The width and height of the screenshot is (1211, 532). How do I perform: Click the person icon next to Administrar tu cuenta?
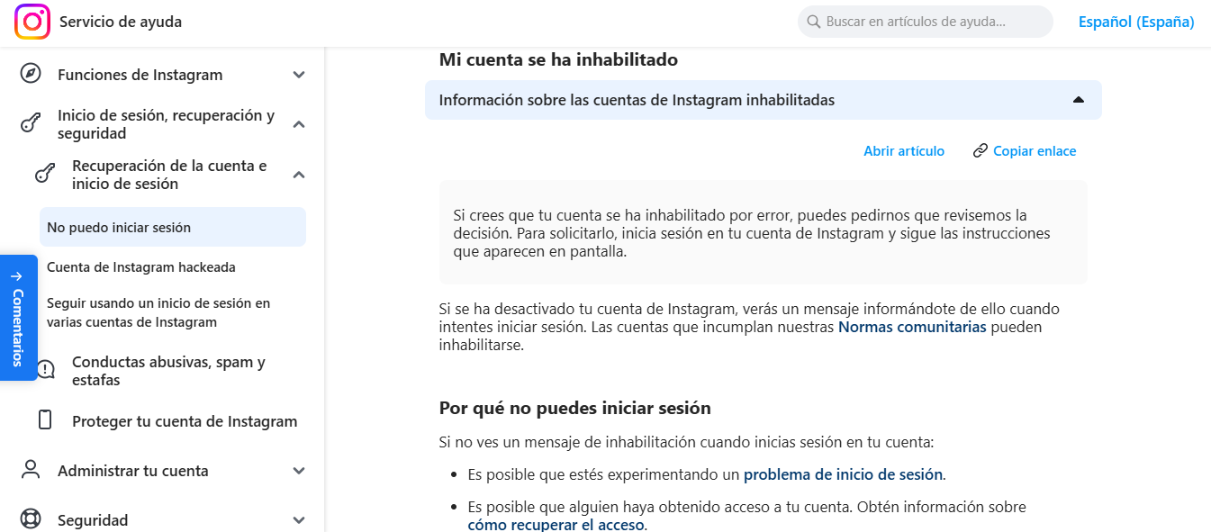(31, 470)
